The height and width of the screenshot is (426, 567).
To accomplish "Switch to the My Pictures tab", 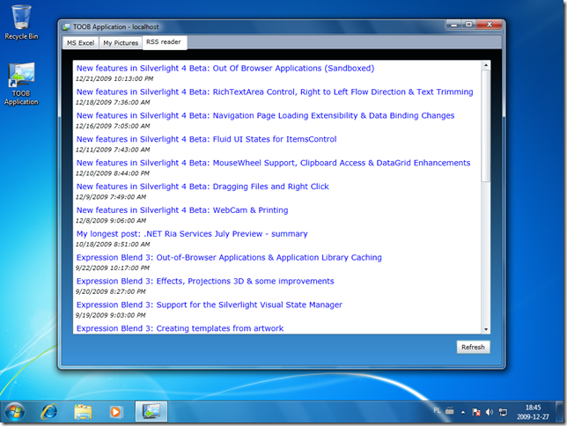I will pos(121,42).
